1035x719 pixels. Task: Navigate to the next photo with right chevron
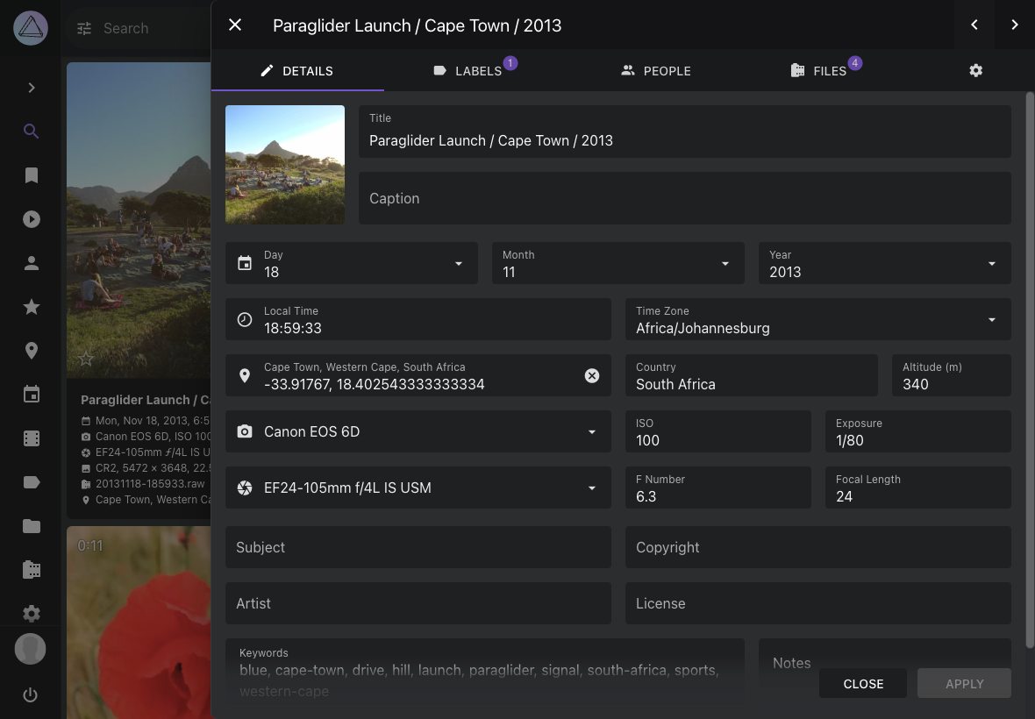1015,25
